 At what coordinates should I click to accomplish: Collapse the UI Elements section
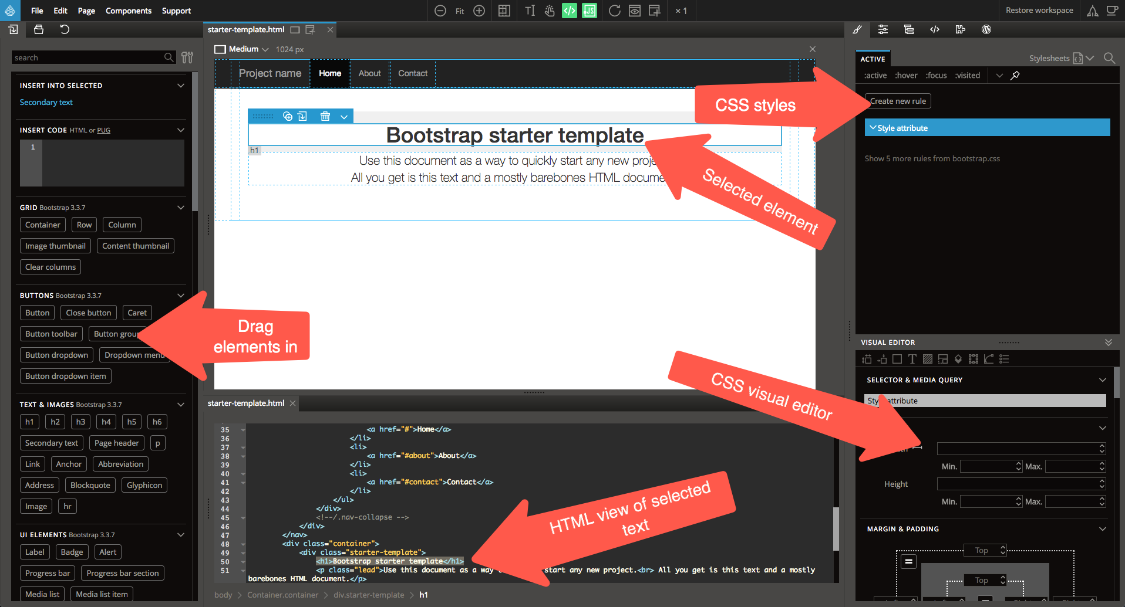(x=181, y=535)
